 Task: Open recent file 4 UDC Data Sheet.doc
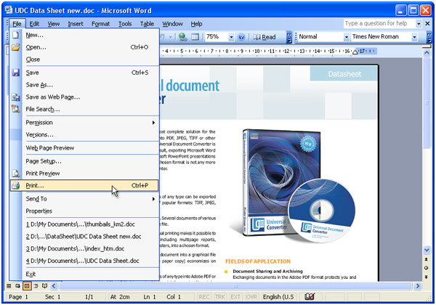[x=84, y=261]
